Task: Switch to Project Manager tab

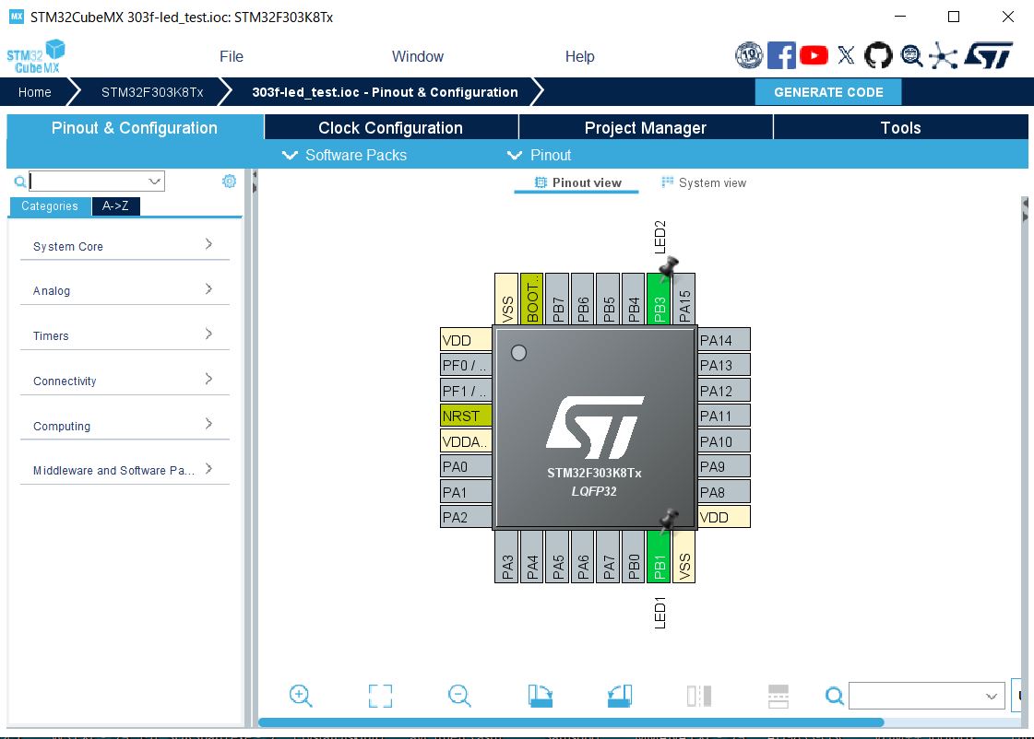Action: pyautogui.click(x=646, y=128)
